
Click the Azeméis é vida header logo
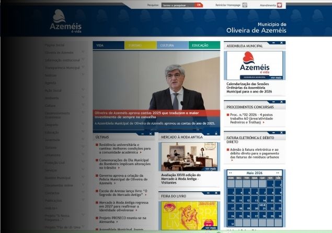click(x=66, y=21)
